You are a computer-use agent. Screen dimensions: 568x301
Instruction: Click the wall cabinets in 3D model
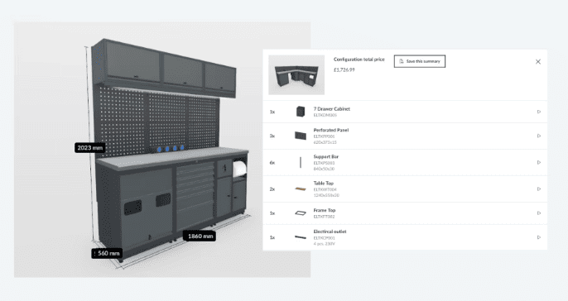coord(164,69)
